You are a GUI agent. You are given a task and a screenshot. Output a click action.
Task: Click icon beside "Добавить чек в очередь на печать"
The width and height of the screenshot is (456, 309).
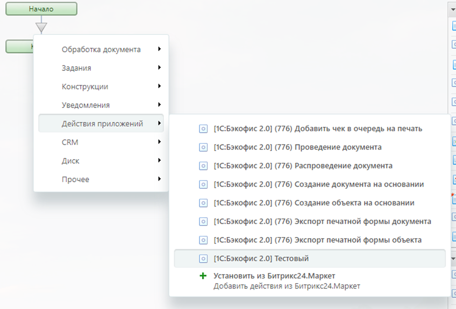point(203,129)
